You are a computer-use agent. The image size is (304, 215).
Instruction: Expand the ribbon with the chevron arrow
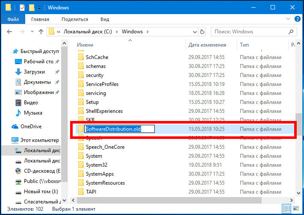[288, 19]
